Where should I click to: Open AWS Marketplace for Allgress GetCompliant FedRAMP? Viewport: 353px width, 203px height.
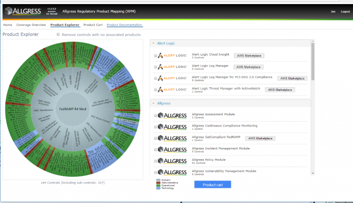coord(260,139)
